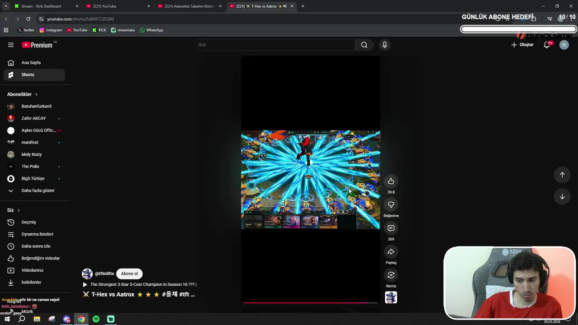Click the search field Ara
This screenshot has height=325, width=578.
coord(275,45)
